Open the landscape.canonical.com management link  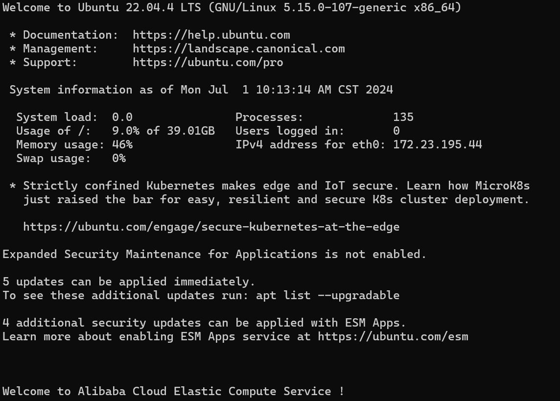click(x=239, y=48)
